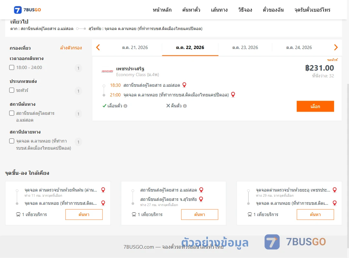Viewport: 349px width, 258px height.
Task: Open pin for สถานีขนส่งผู้โดยสาร อ.แม่สอด in nearby card
Action: click(201, 190)
